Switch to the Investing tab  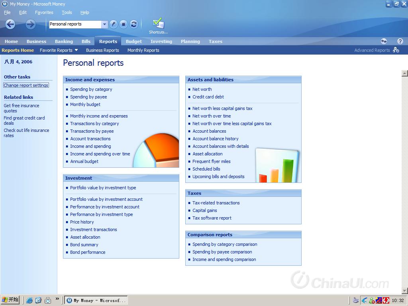pyautogui.click(x=161, y=41)
